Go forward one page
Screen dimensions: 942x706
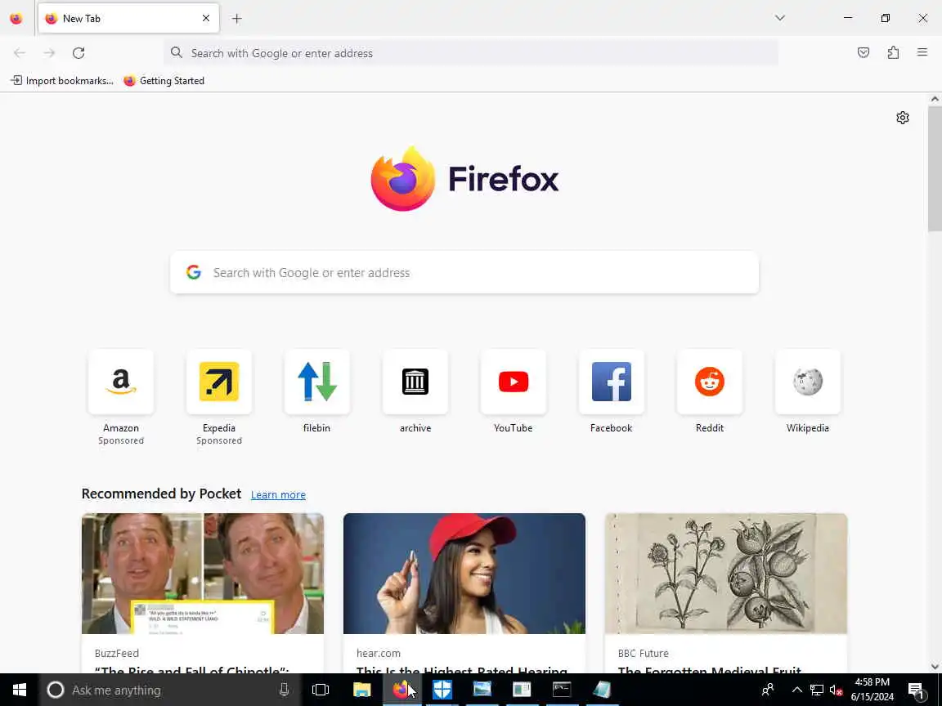[x=49, y=53]
